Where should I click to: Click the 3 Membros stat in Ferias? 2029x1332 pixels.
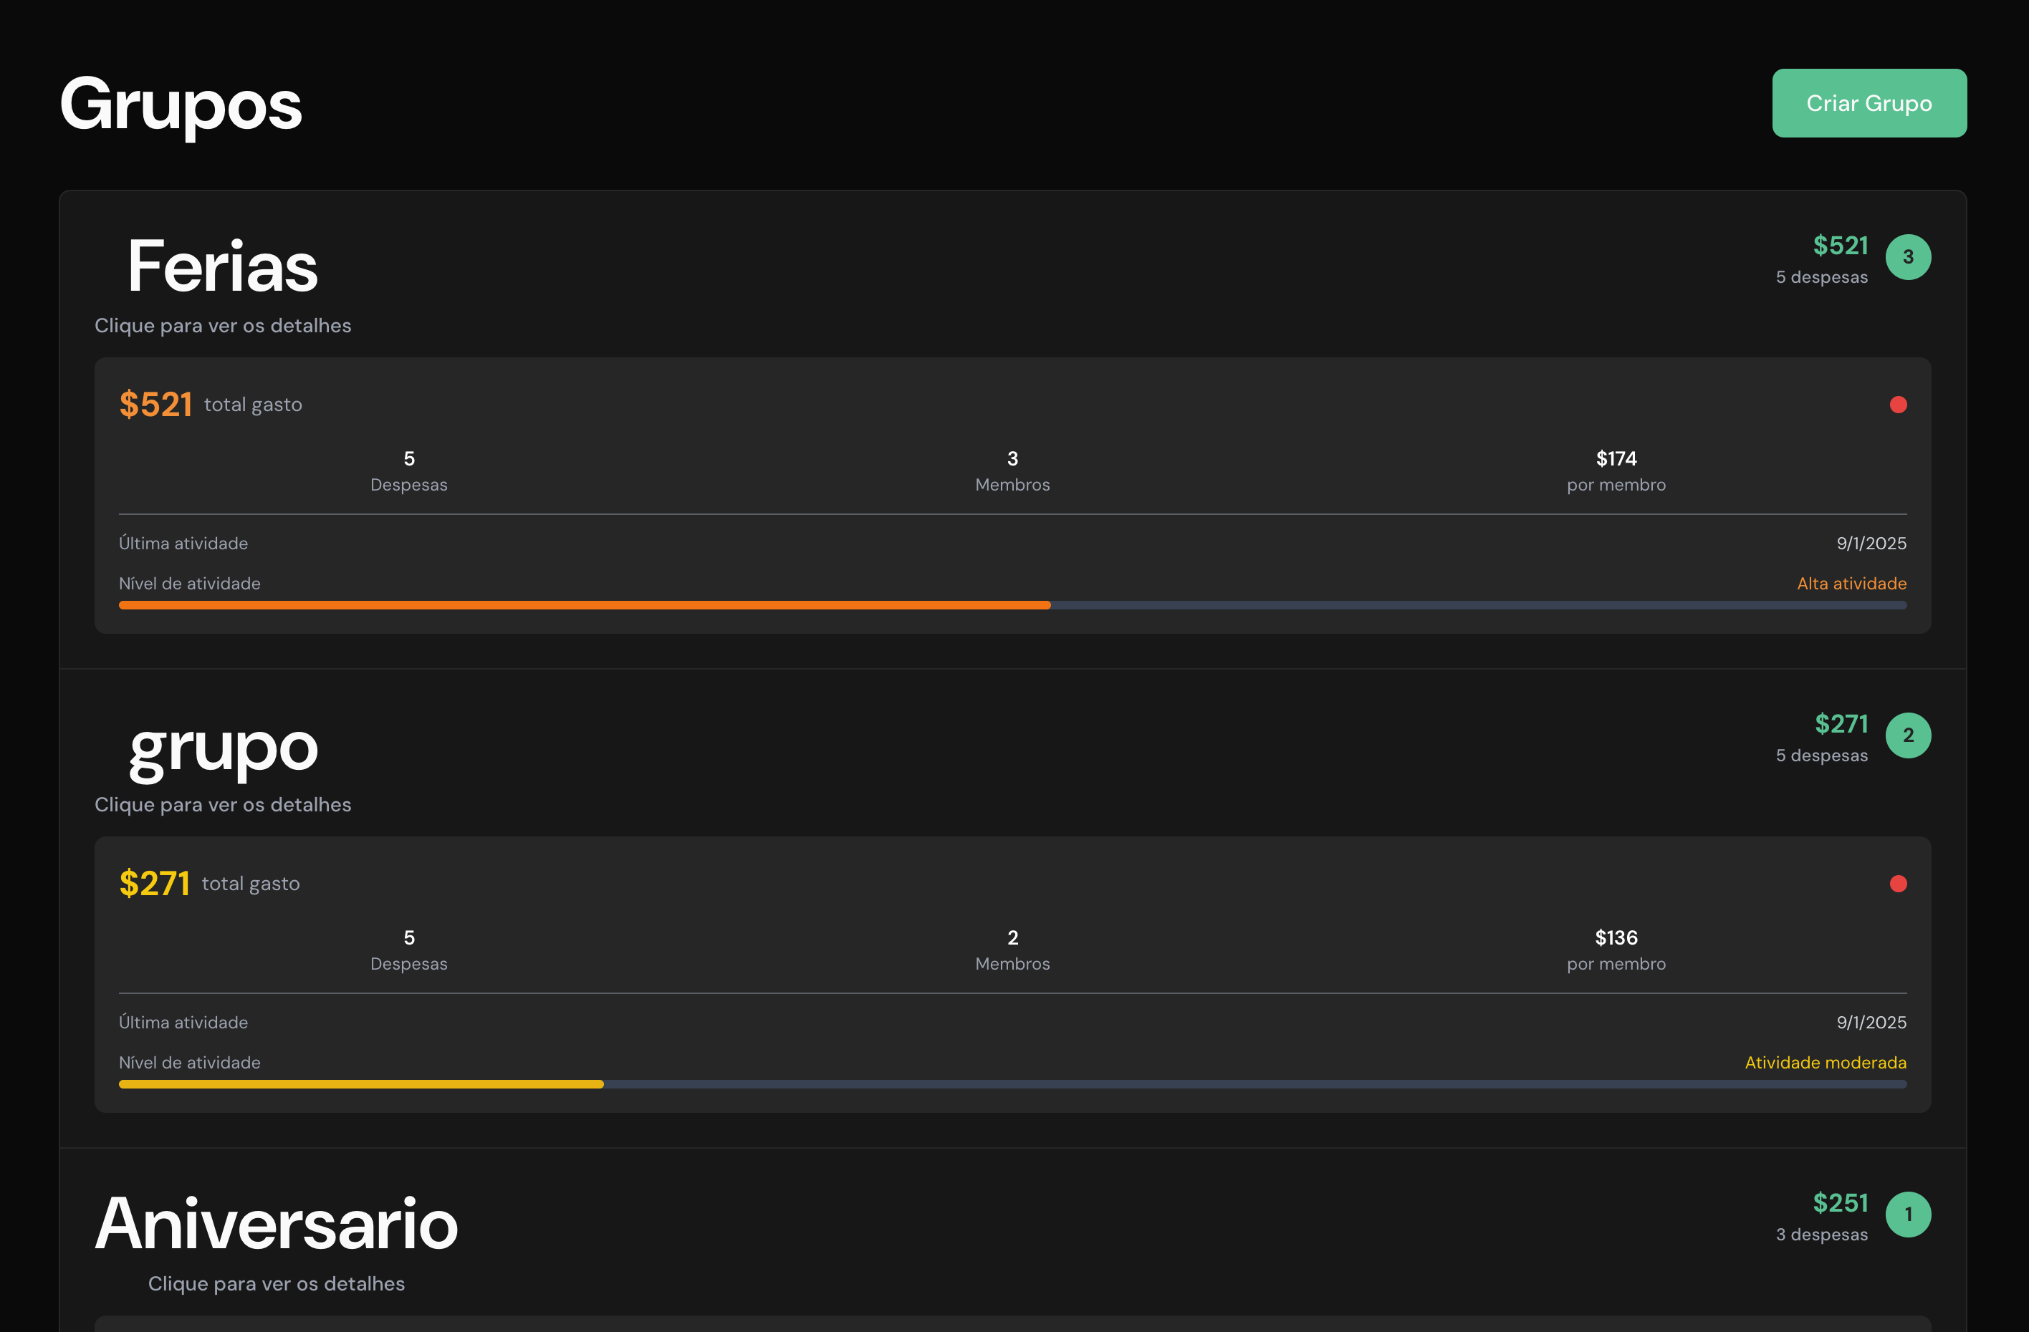point(1012,470)
